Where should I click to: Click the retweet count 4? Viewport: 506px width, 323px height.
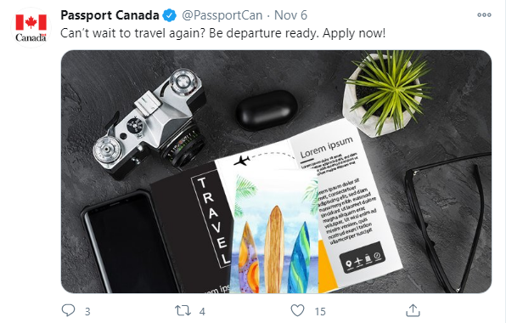coord(202,312)
